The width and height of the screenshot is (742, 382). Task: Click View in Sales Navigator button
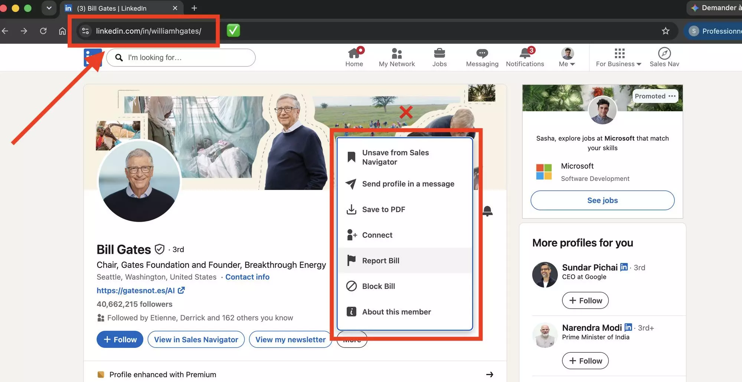196,339
